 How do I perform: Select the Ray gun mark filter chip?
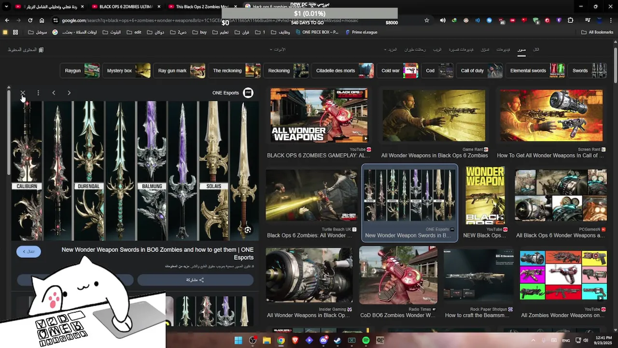tap(180, 71)
